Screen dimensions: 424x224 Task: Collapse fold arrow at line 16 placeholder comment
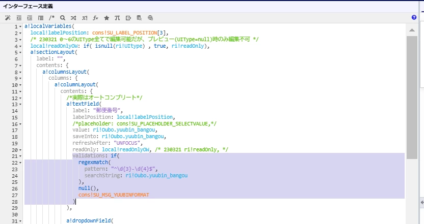[x=20, y=124]
